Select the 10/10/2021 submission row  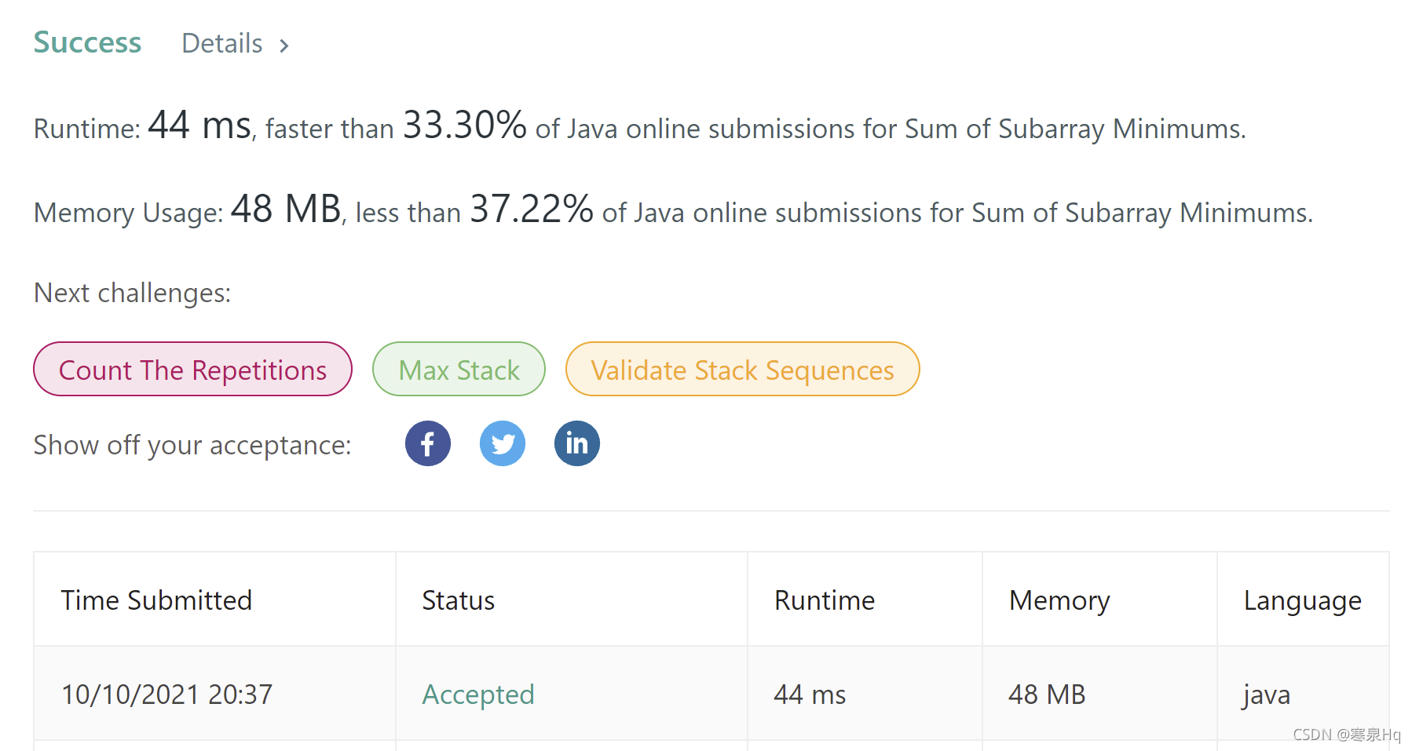pyautogui.click(x=166, y=694)
